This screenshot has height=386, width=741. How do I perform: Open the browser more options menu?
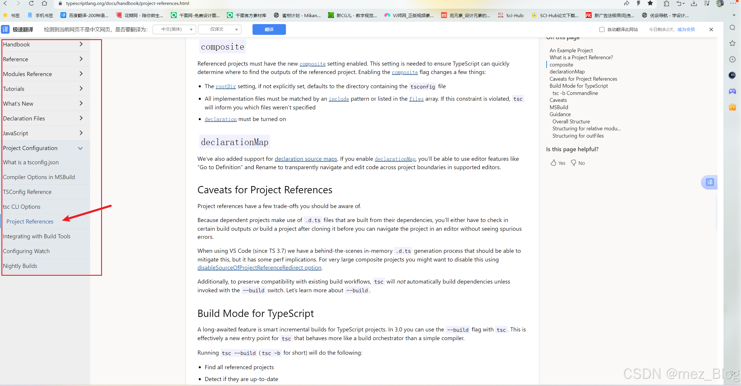(733, 3)
